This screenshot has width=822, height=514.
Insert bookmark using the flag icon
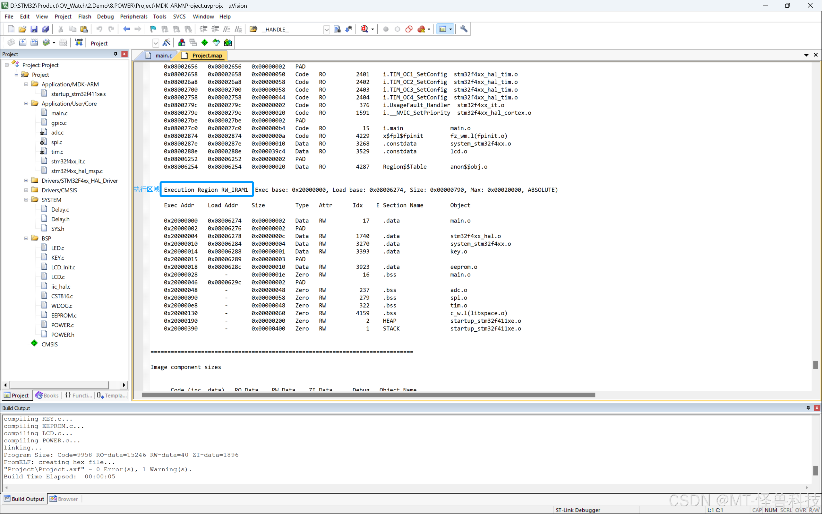click(153, 29)
